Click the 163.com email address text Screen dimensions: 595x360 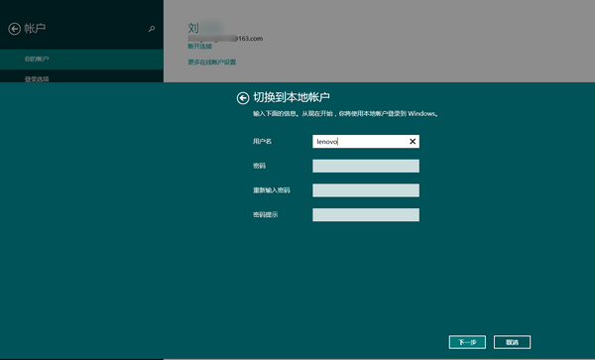tap(225, 39)
